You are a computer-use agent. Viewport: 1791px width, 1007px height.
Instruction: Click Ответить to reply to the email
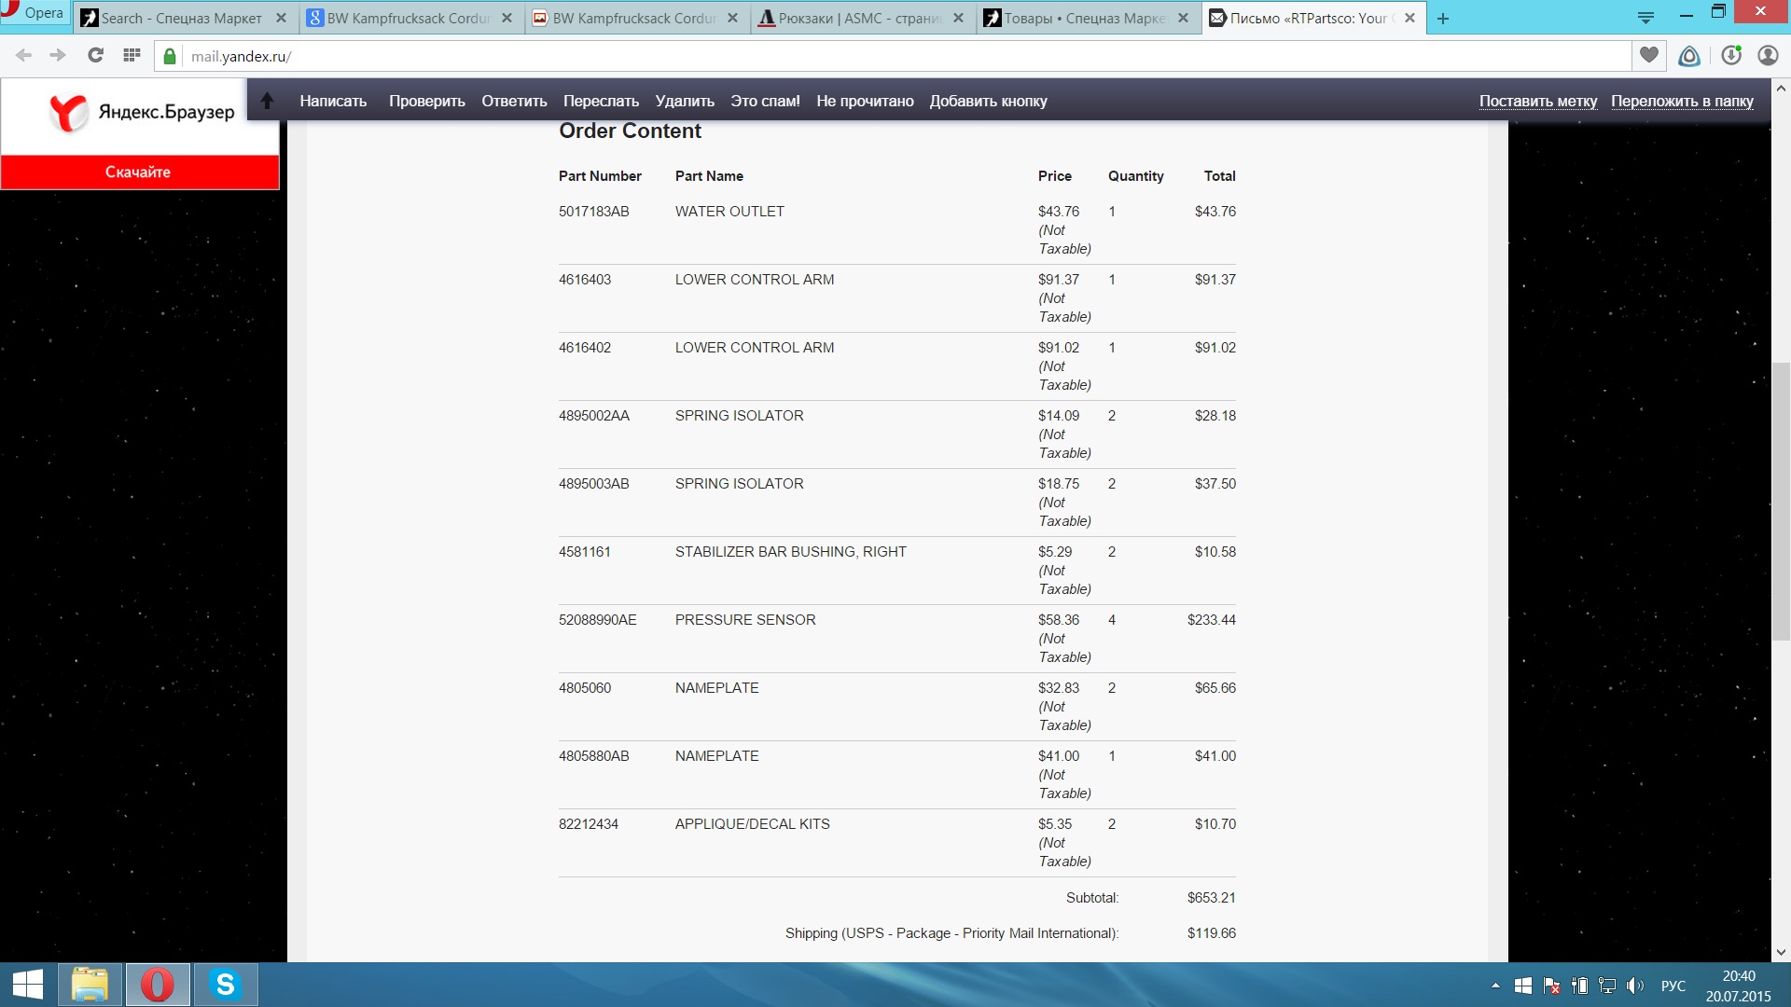(x=514, y=101)
